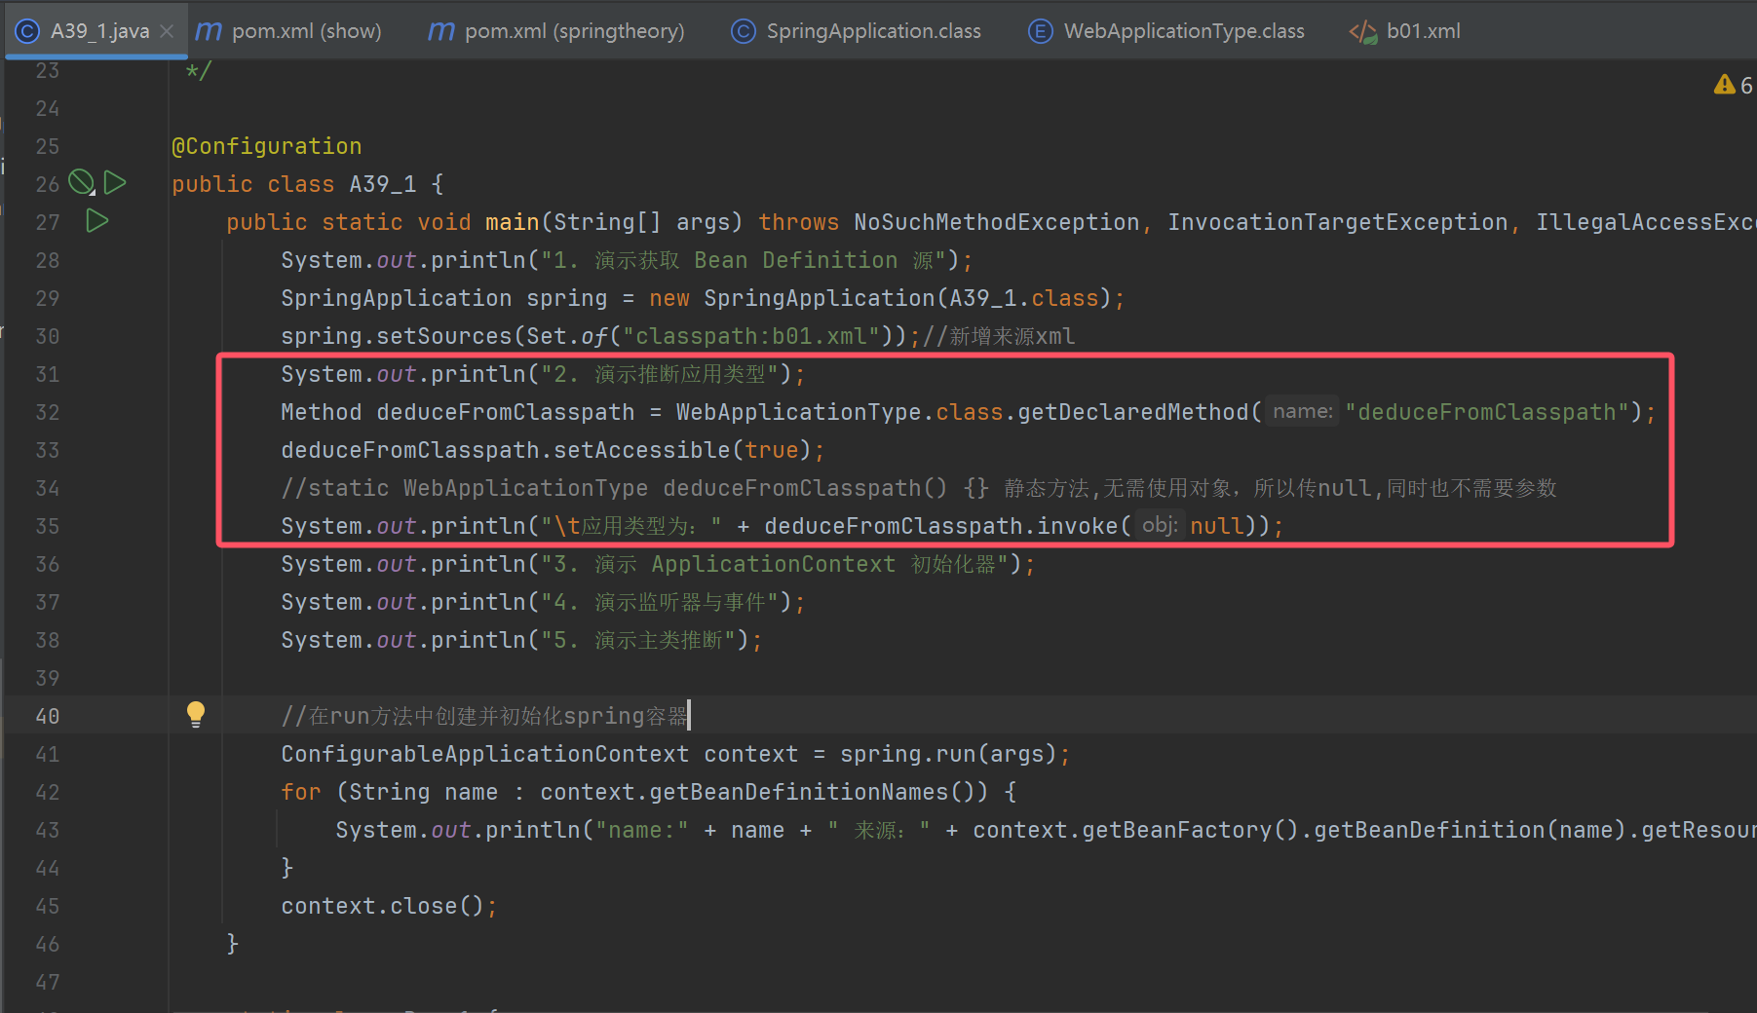Screen dimensions: 1757x1013
Task: Click line number 31 in gutter
Action: [x=47, y=374]
